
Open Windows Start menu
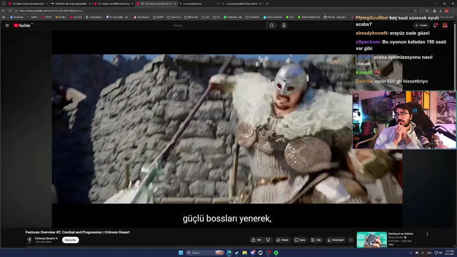[181, 253]
